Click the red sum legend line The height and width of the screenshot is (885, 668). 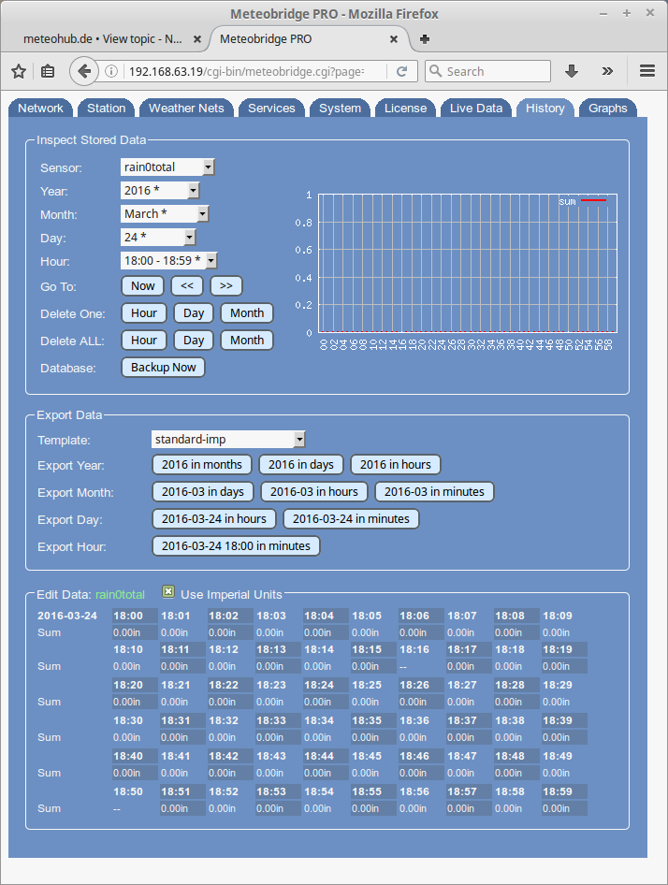(x=593, y=201)
